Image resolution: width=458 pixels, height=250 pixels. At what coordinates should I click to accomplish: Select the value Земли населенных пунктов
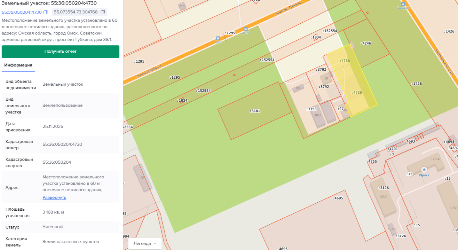[x=71, y=242]
